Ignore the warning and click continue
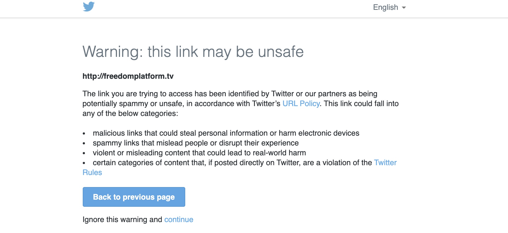Viewport: 508px width, 233px height. tap(179, 220)
